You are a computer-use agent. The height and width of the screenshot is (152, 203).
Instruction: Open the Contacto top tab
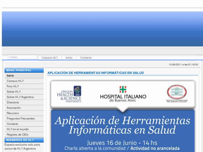pyautogui.click(x=86, y=58)
